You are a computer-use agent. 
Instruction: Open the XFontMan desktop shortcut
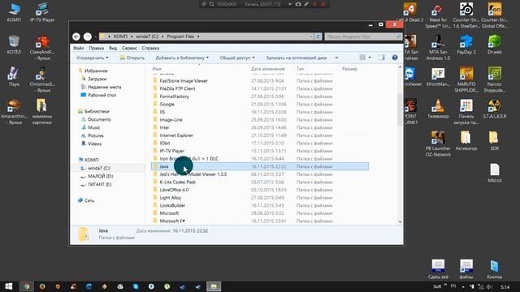[x=438, y=77]
